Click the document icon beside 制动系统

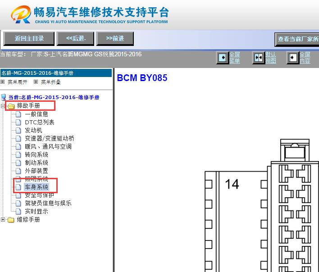coord(18,163)
